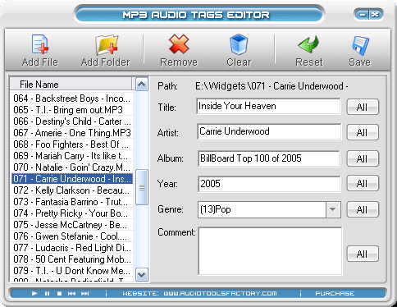Image resolution: width=397 pixels, height=307 pixels.
Task: Select 071 - Carrie Underwood highlighted row
Action: [x=72, y=179]
